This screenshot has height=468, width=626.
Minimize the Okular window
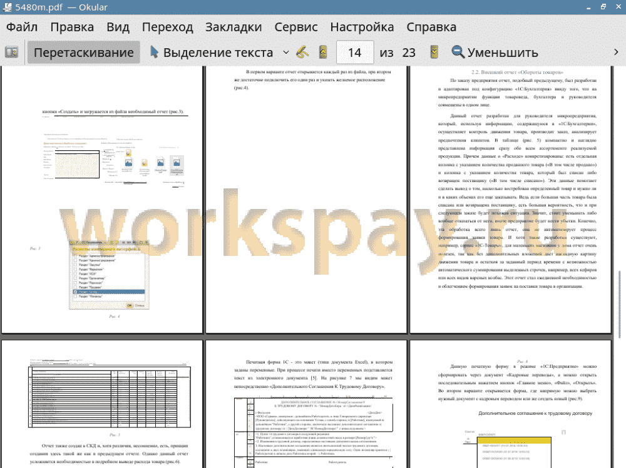click(588, 7)
